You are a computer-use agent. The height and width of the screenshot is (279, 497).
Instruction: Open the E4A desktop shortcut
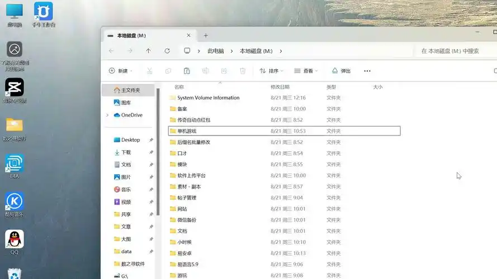[x=15, y=166]
